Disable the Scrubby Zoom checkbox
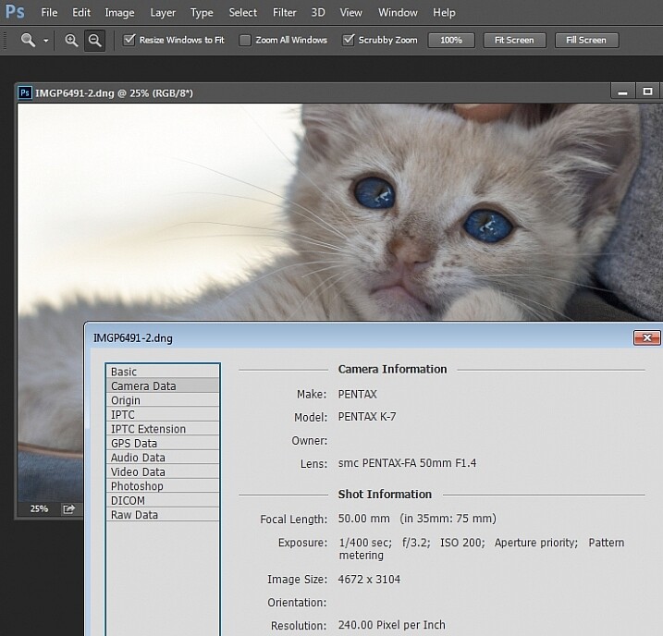The image size is (663, 636). click(348, 40)
